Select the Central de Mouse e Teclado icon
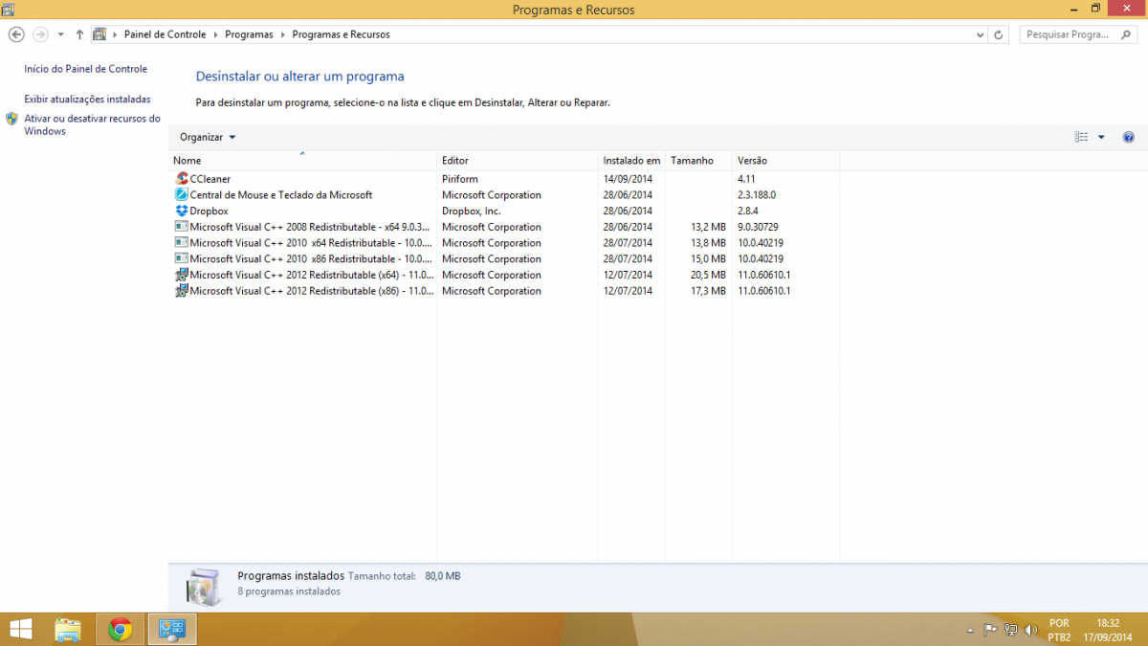1148x646 pixels. [x=182, y=195]
